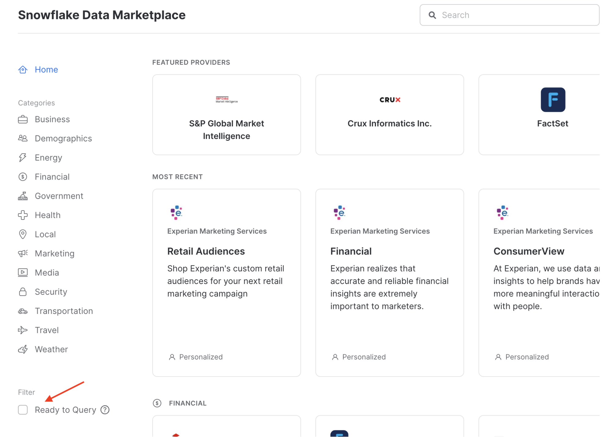Select the Demographics category

63,139
